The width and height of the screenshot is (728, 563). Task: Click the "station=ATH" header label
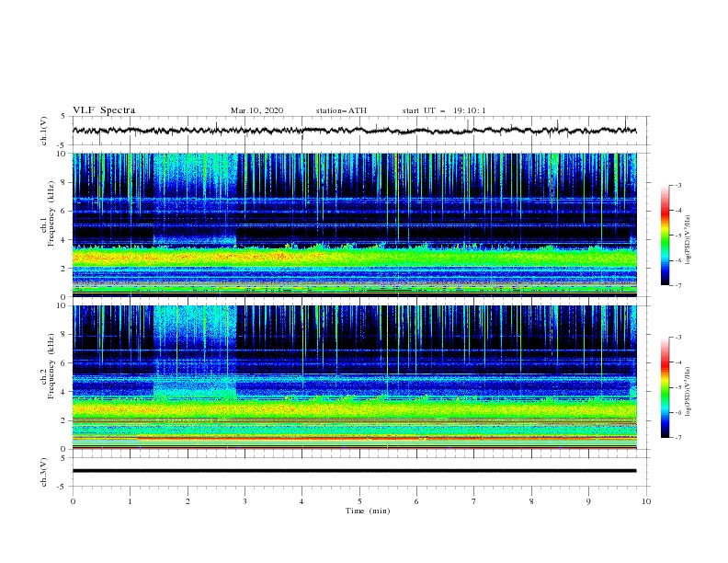(x=341, y=110)
